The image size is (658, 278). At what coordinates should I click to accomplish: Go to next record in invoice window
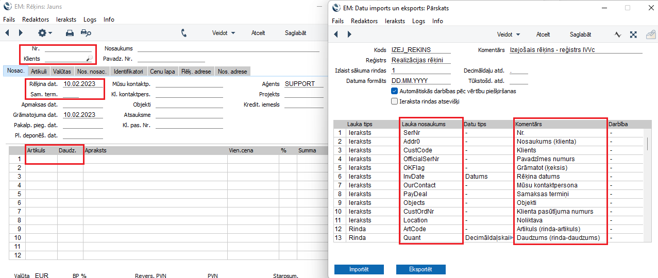pyautogui.click(x=21, y=33)
